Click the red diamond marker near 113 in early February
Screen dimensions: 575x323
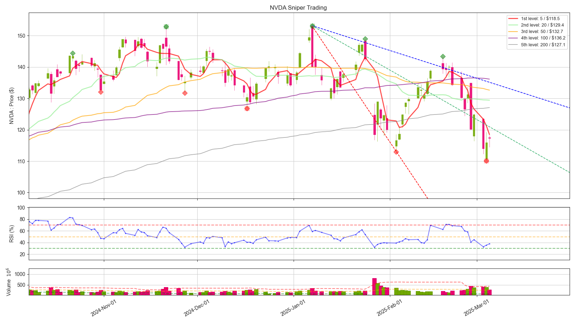click(396, 152)
